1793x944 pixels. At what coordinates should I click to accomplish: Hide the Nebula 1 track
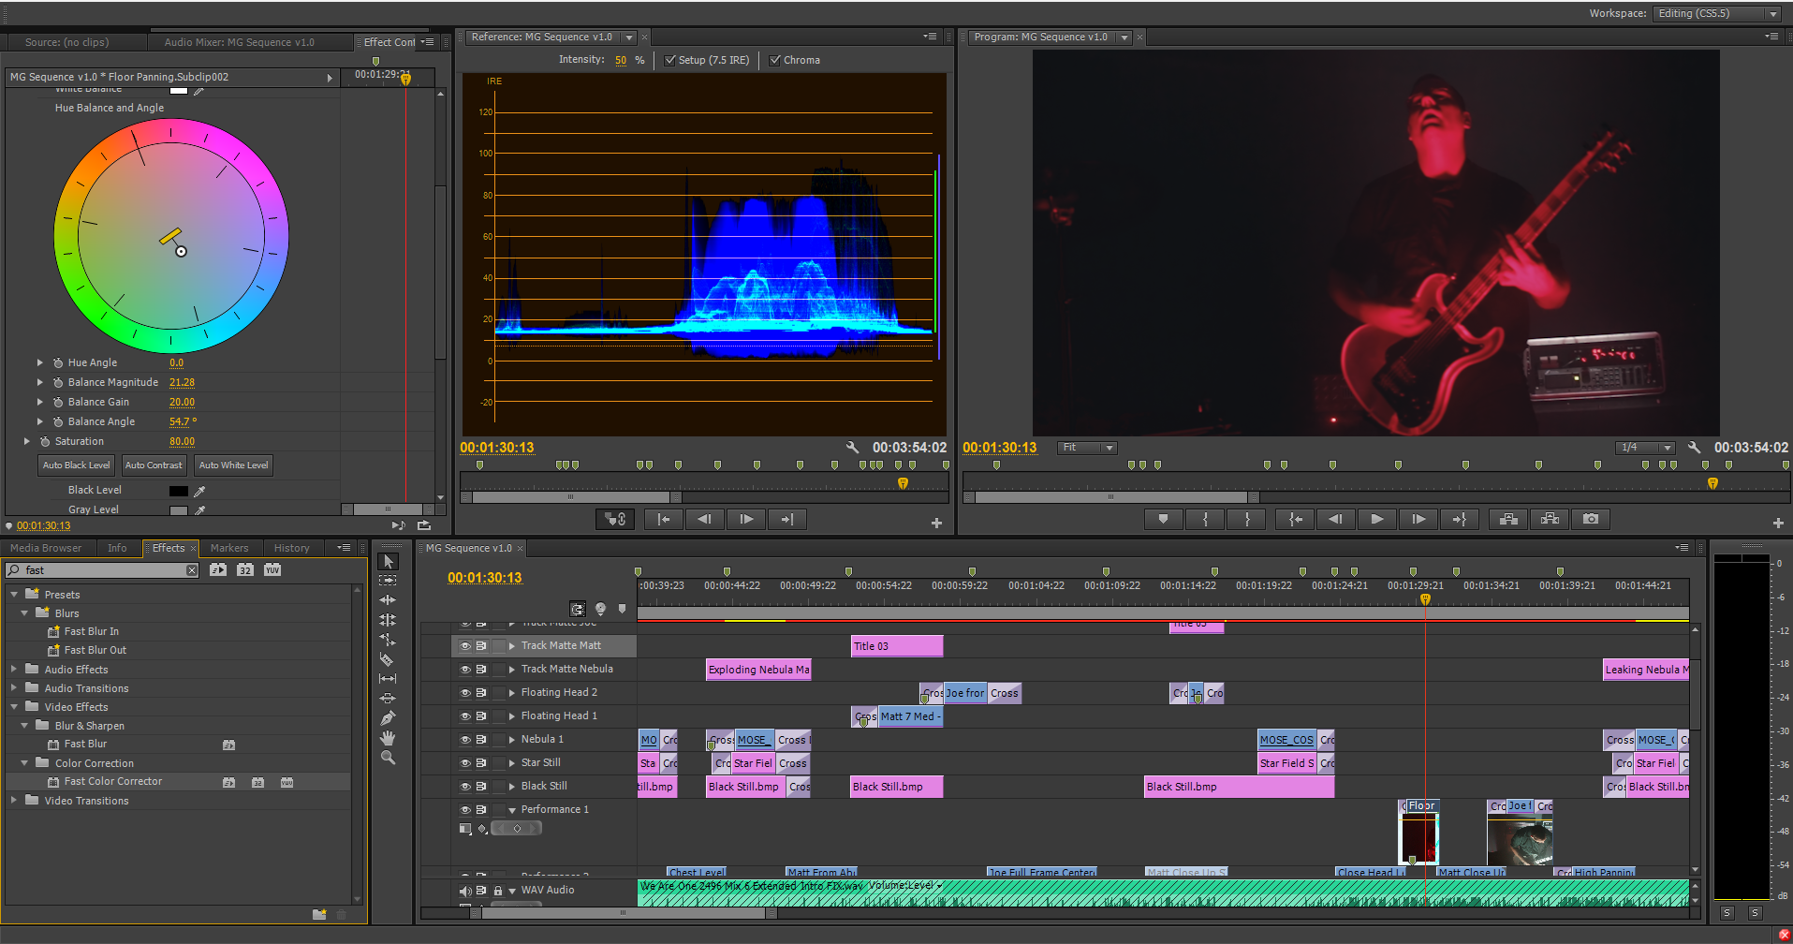click(464, 740)
